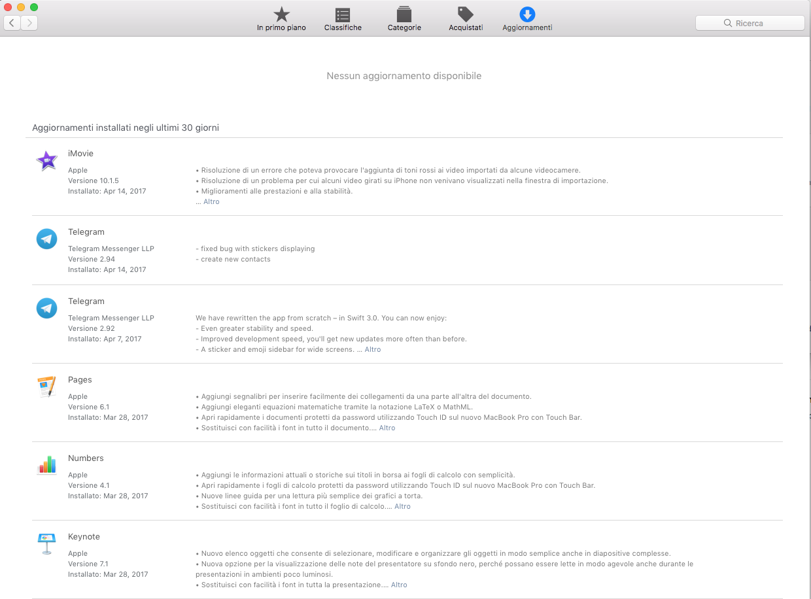Image resolution: width=811 pixels, height=599 pixels.
Task: Click the Numbers app icon
Action: click(46, 465)
